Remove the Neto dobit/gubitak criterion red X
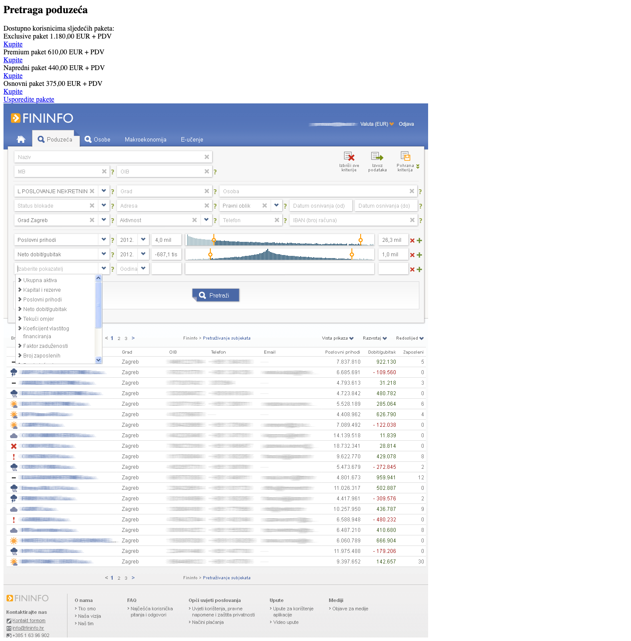This screenshot has height=641, width=631. (412, 255)
